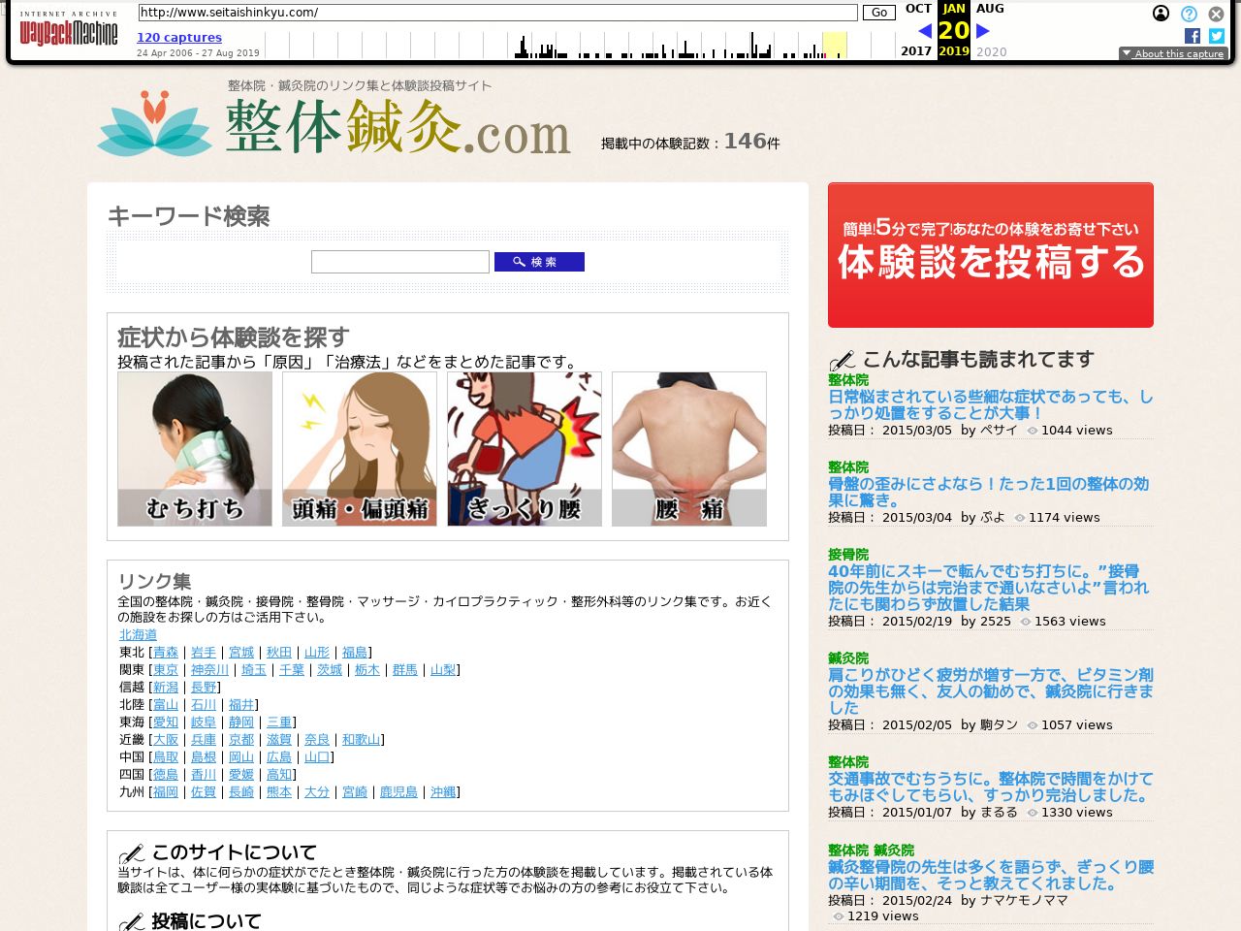The image size is (1241, 931).
Task: Open the 北海道 region link
Action: click(138, 634)
